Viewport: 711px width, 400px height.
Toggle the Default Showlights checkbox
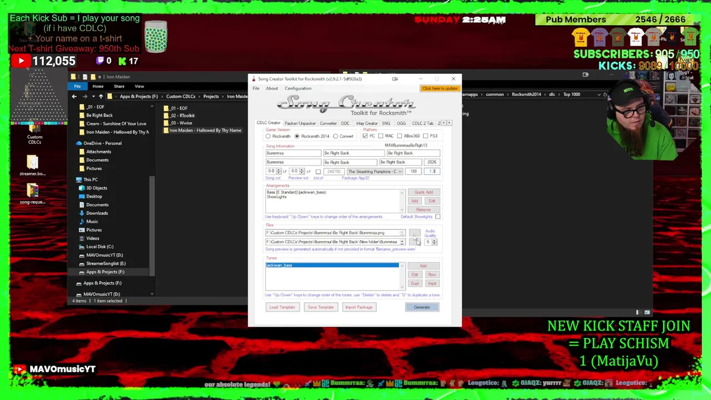[438, 217]
